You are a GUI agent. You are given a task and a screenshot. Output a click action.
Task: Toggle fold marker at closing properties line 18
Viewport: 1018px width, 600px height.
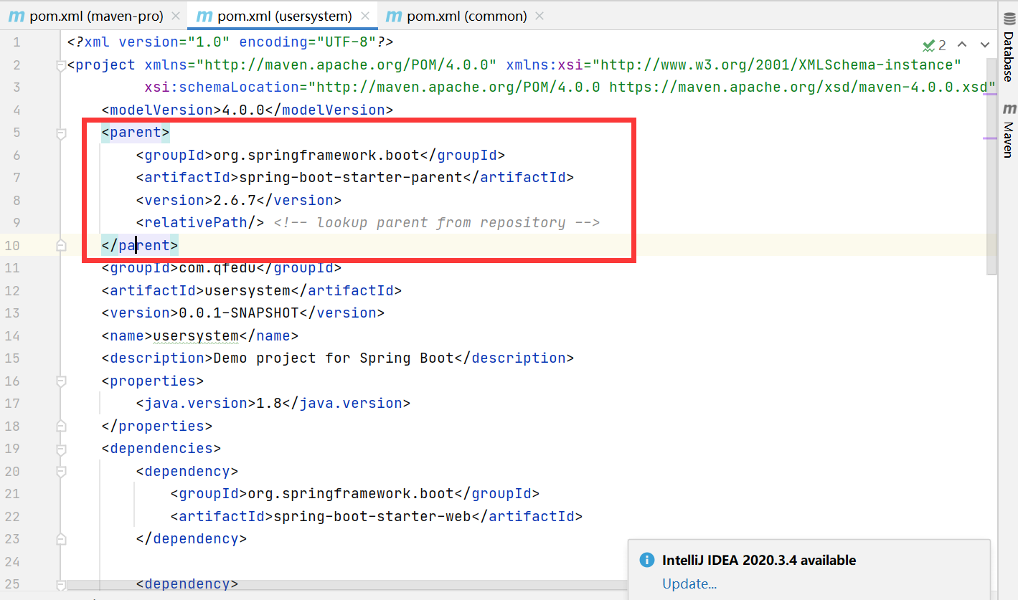pyautogui.click(x=61, y=427)
